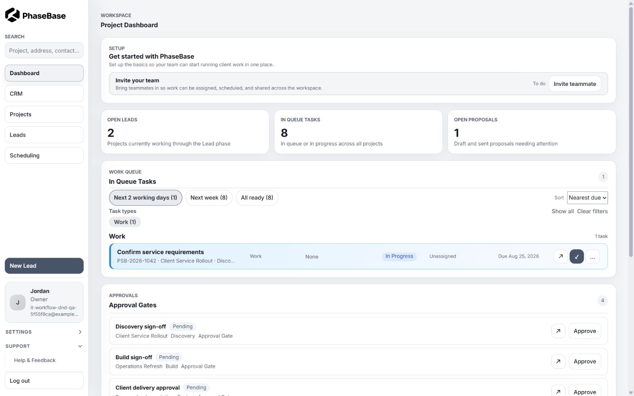Click Clear filters link
This screenshot has width=634, height=396.
coord(592,211)
